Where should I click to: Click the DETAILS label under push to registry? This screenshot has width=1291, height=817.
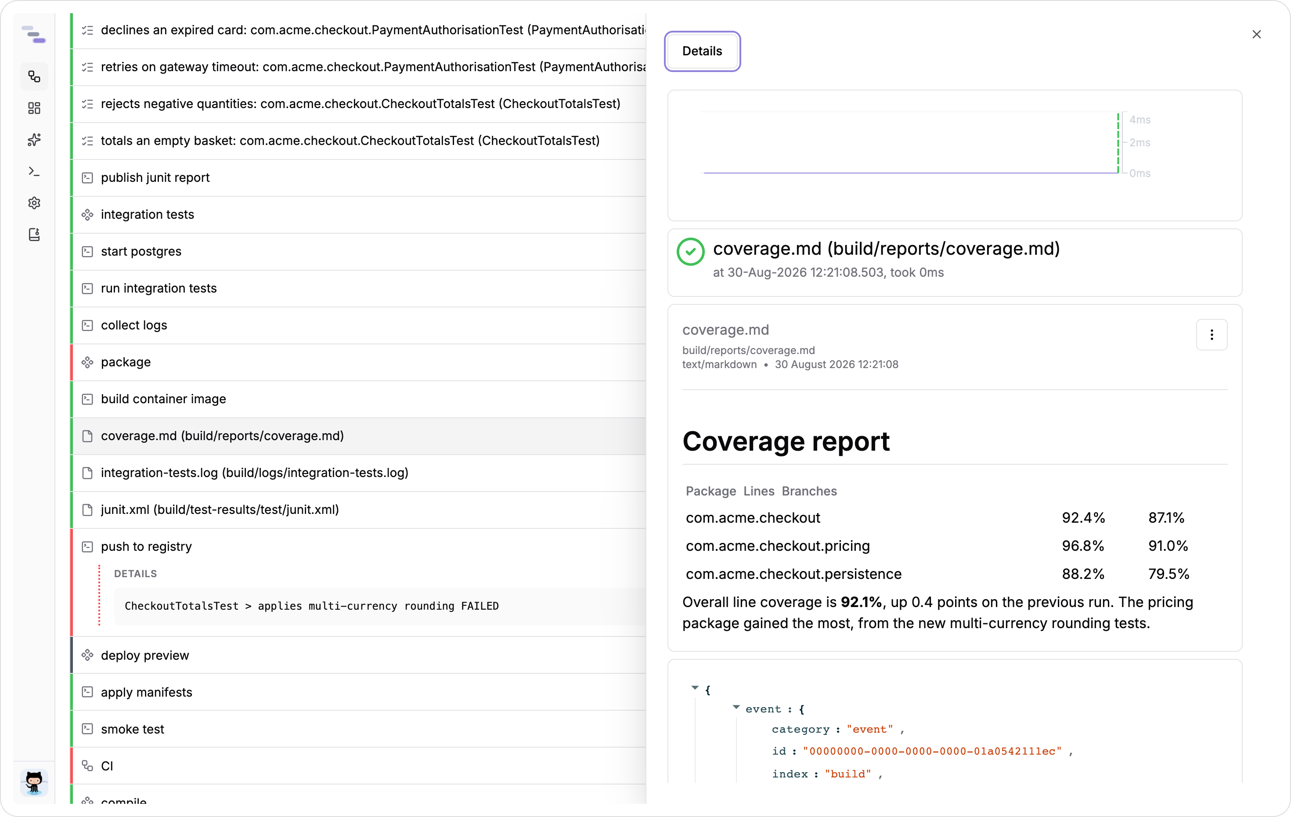tap(136, 574)
